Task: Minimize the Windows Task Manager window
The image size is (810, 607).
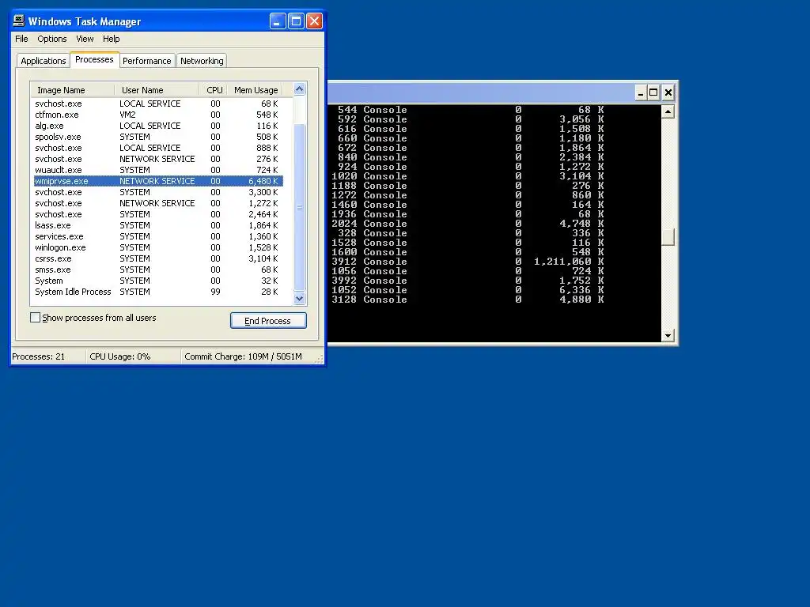Action: coord(278,21)
